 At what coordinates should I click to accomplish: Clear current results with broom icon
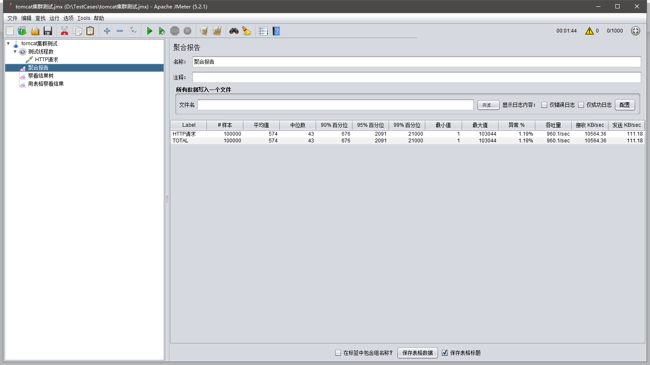click(x=204, y=31)
